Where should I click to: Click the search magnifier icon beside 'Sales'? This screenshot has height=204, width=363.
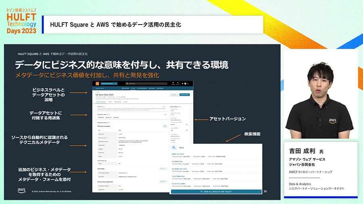174,148
